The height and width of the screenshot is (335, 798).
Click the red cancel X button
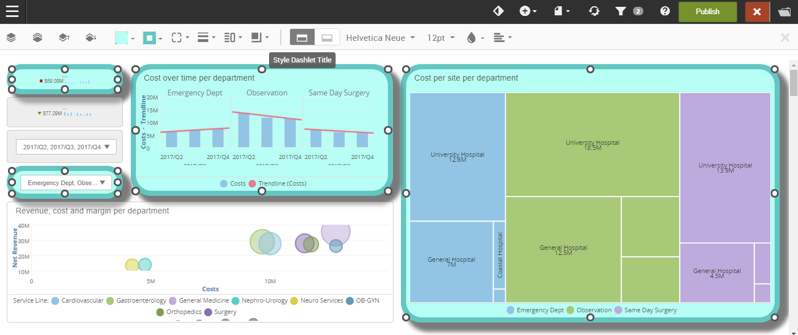(756, 12)
